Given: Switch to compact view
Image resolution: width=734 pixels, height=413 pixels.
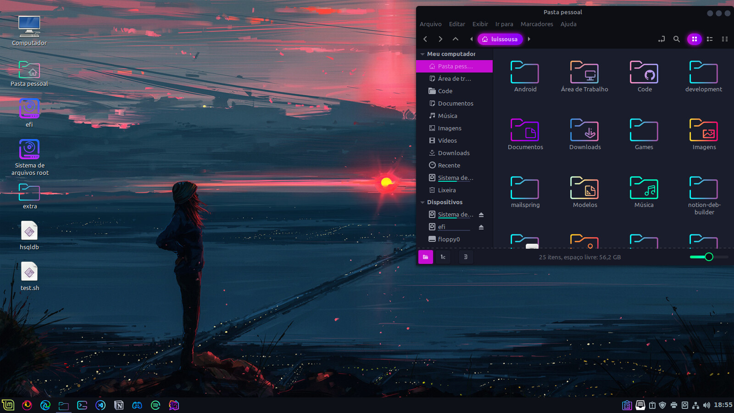Looking at the screenshot, I should [x=725, y=39].
